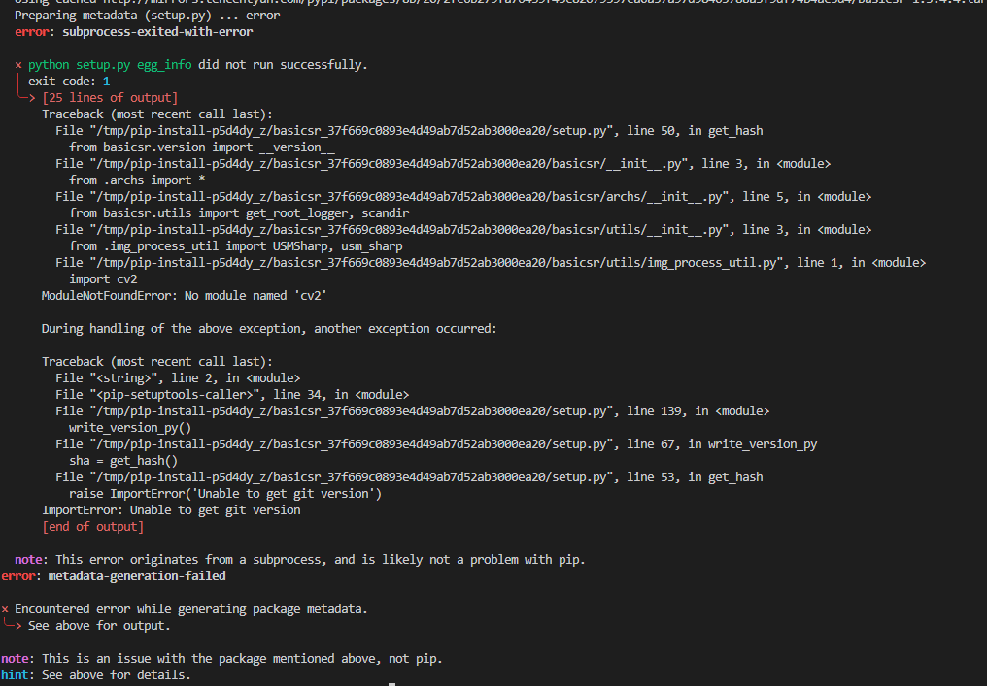Click "note: This is an issue with the package" line
Image resolution: width=987 pixels, height=686 pixels.
221,658
